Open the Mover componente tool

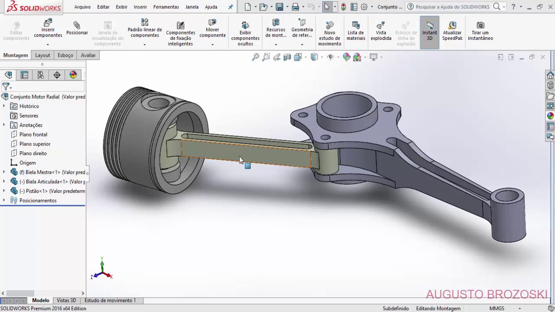212,29
